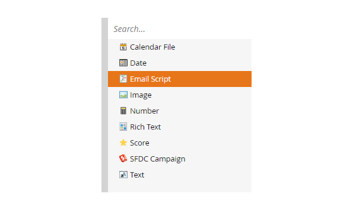Select Rich Text from the list

point(180,127)
